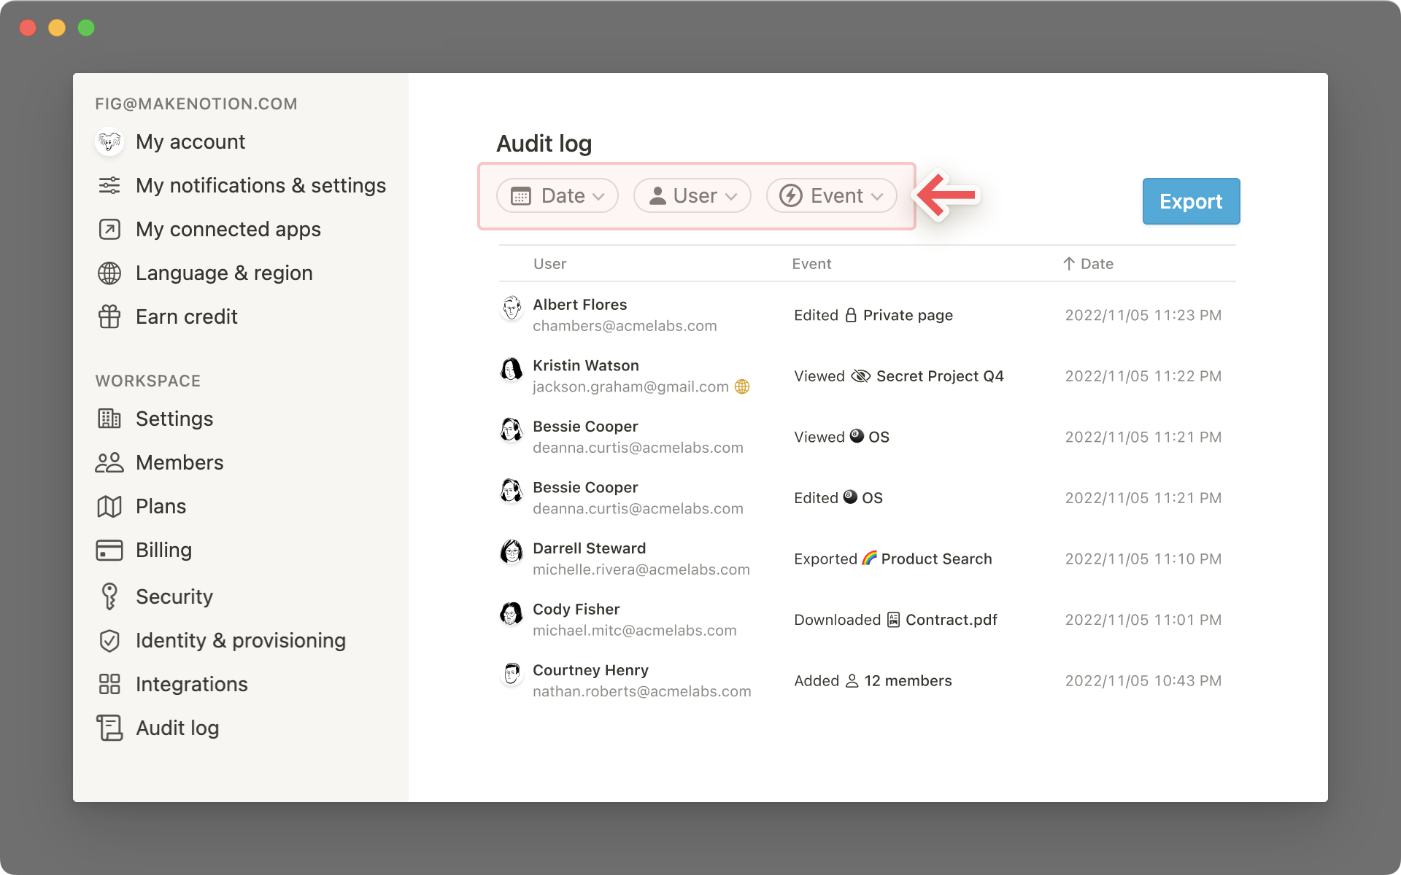Viewport: 1401px width, 875px height.
Task: Click the notifications sliders icon
Action: coord(109,185)
